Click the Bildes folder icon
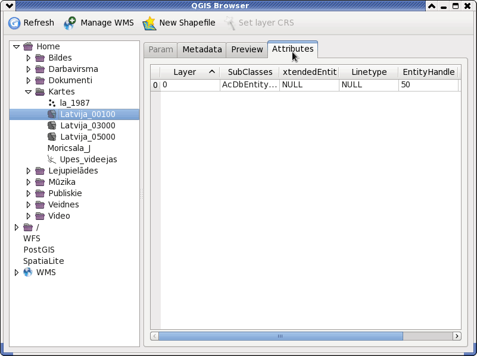477x356 pixels. (40, 58)
